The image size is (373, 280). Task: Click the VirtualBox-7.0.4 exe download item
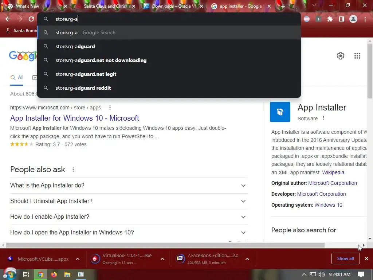(x=121, y=259)
